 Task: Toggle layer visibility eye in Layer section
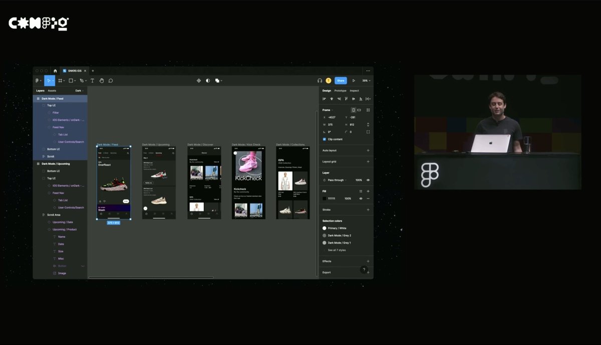368,180
